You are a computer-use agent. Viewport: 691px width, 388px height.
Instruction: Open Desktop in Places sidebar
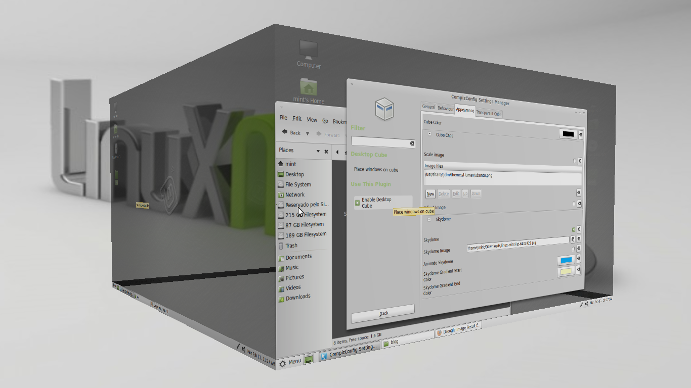[291, 174]
